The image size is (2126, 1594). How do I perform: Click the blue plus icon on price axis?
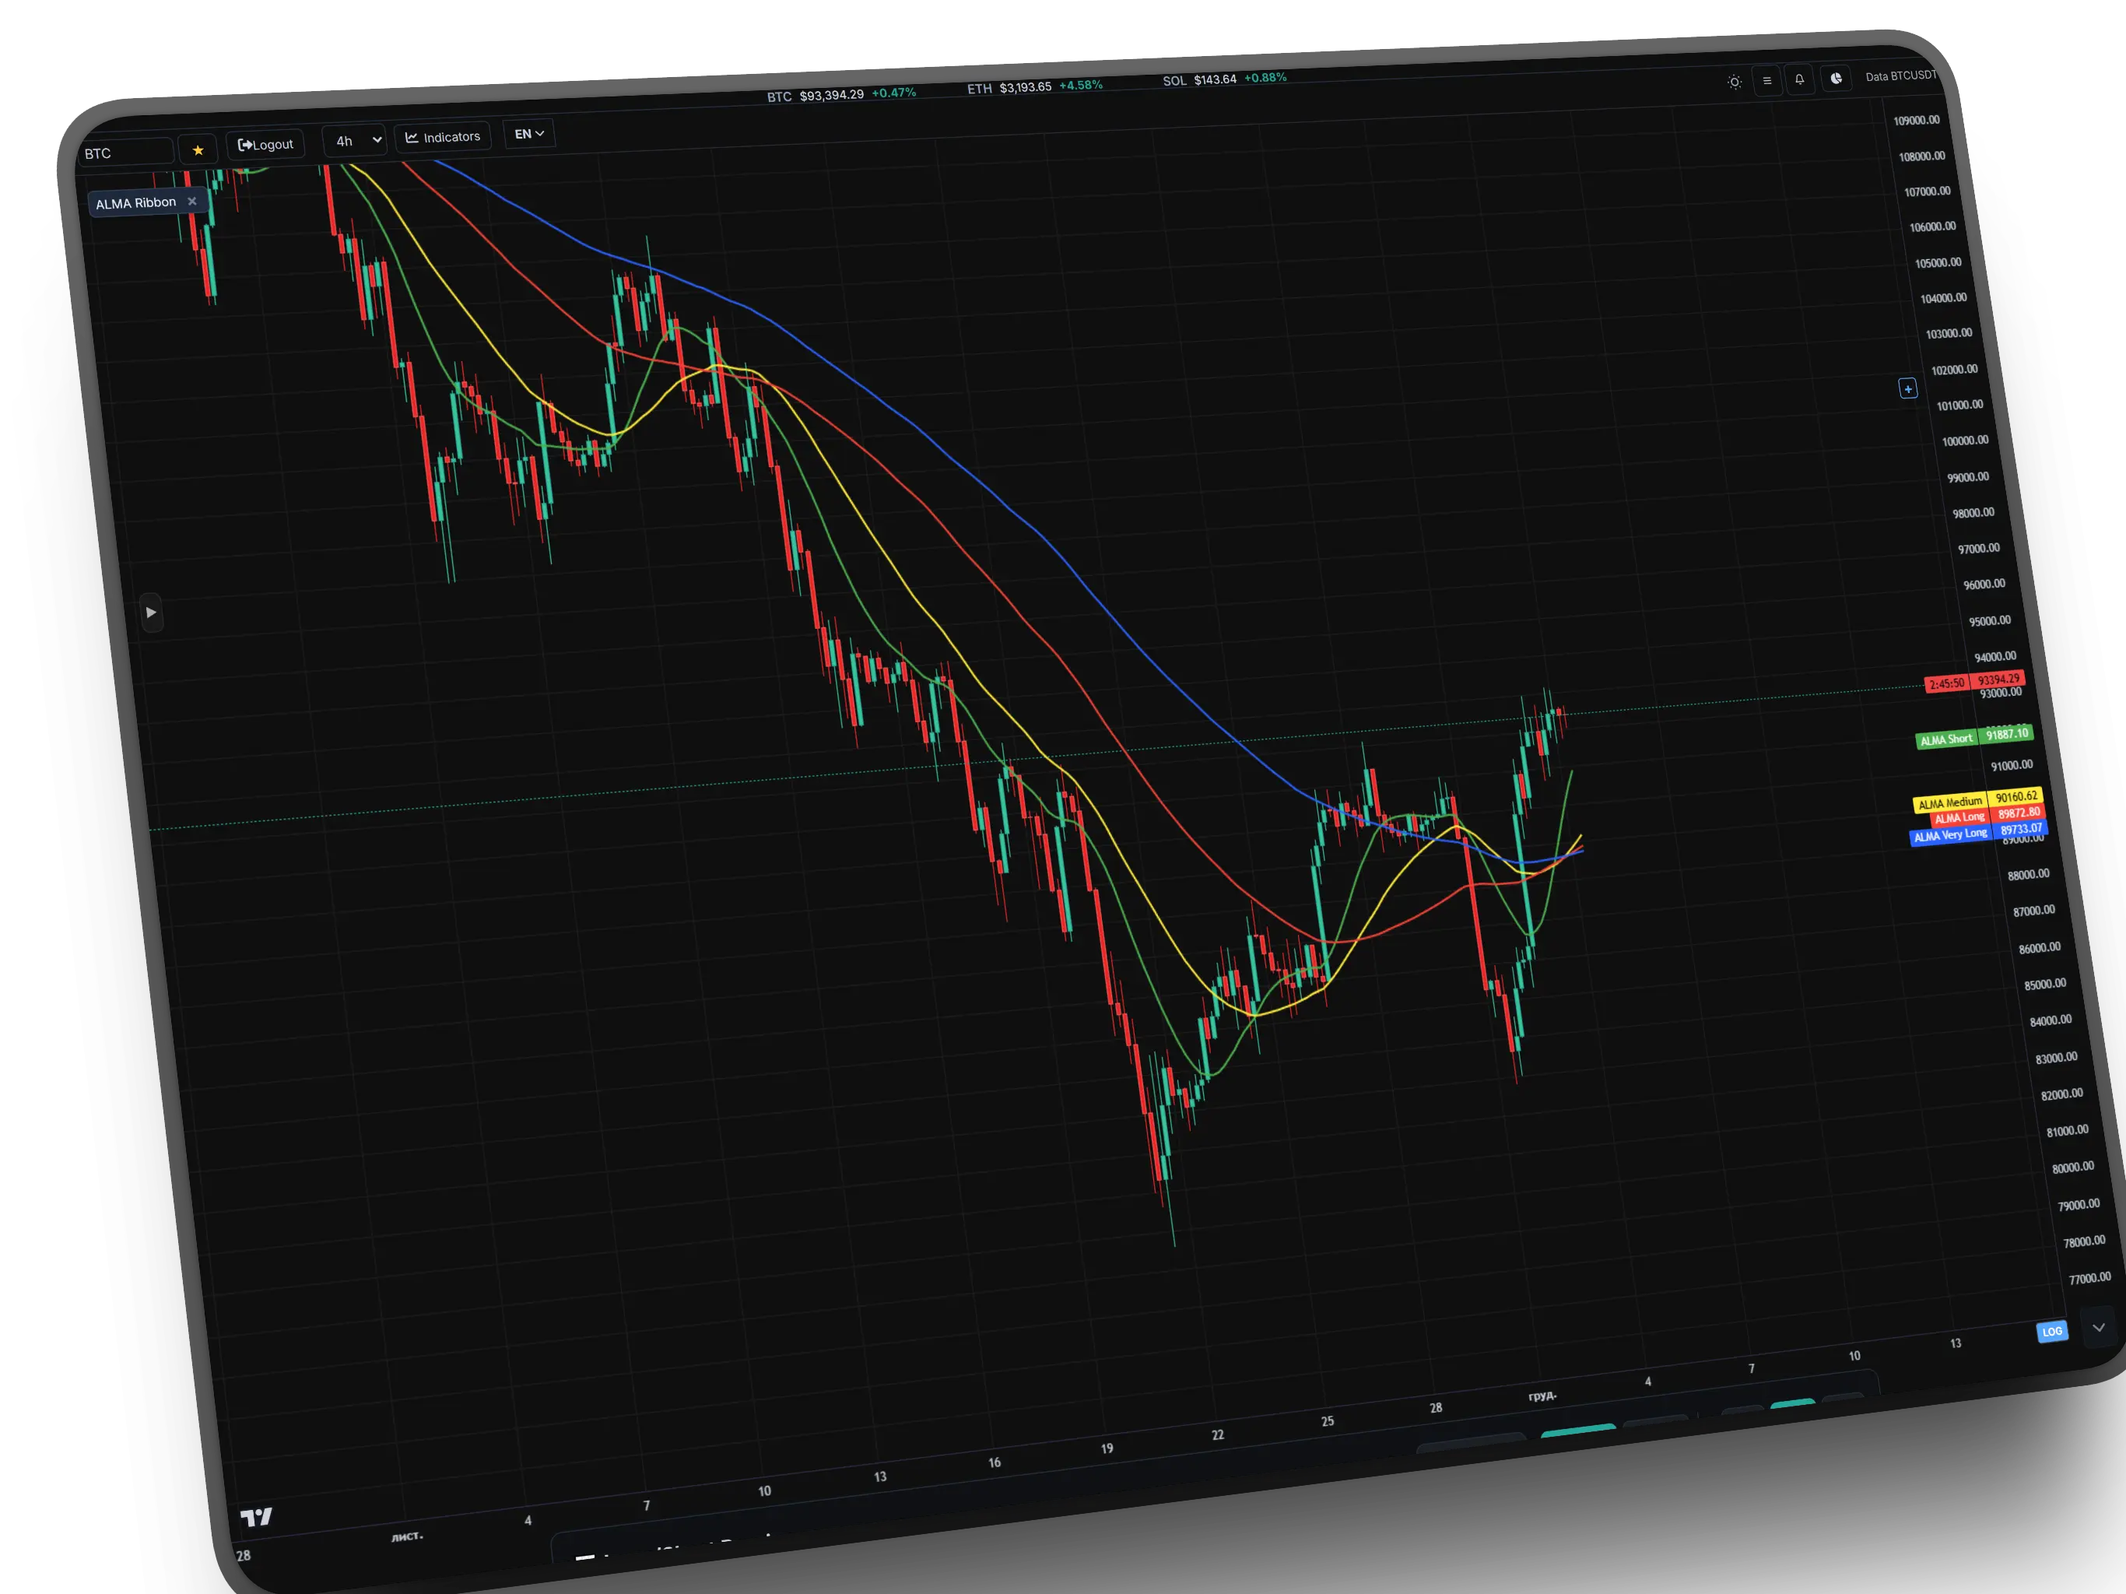coord(1908,388)
